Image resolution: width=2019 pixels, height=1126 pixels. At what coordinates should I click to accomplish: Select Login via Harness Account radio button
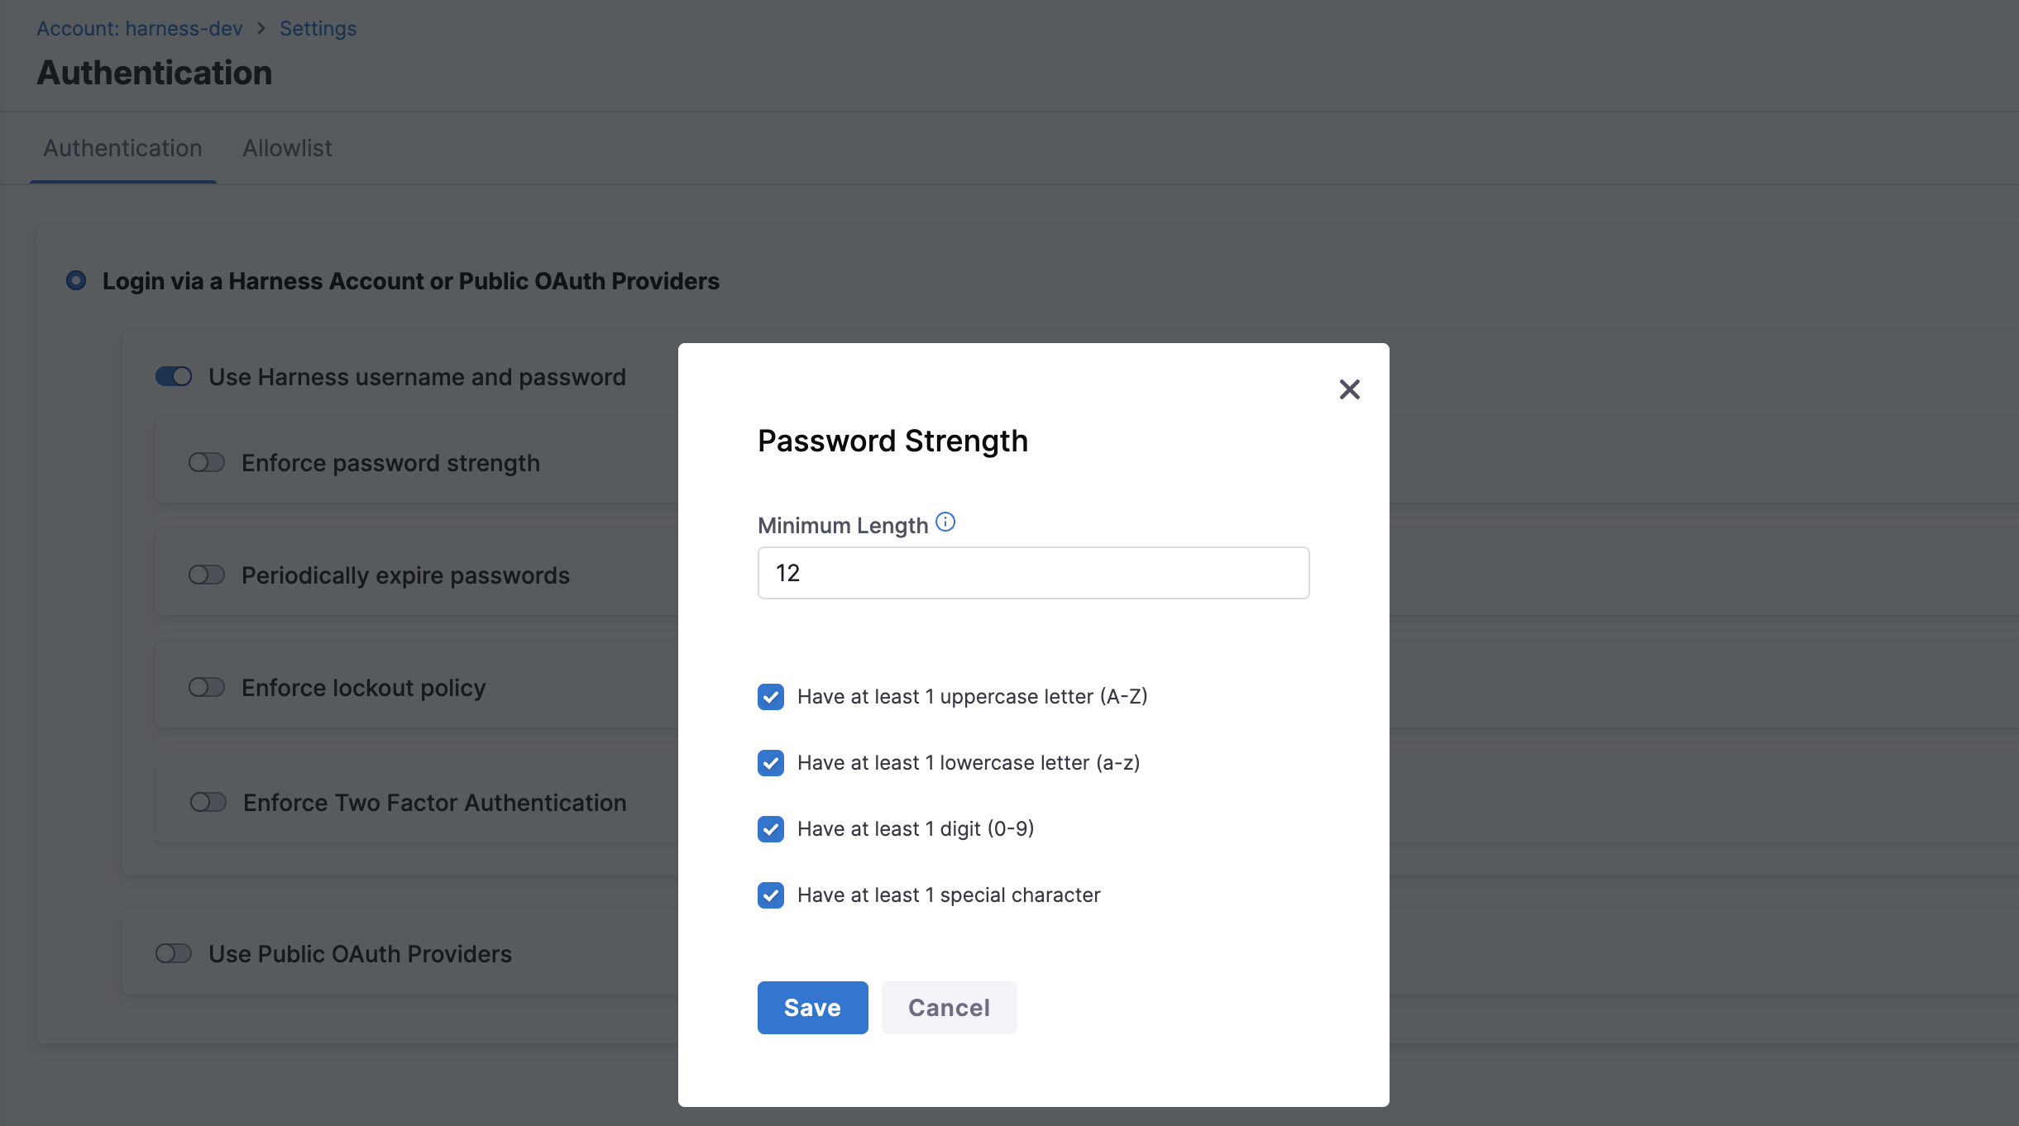coord(76,281)
